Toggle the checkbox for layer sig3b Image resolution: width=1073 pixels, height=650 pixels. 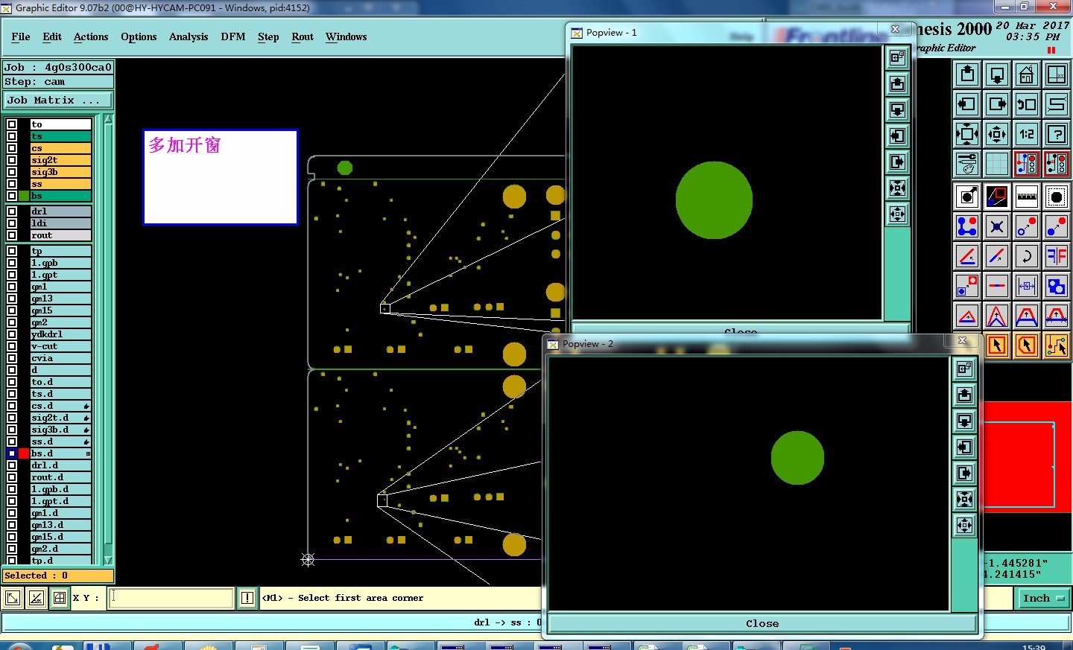(12, 172)
